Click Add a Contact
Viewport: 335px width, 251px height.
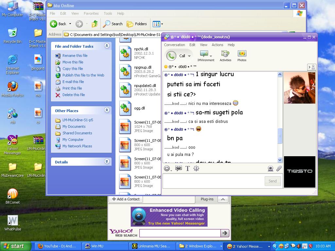point(126,199)
